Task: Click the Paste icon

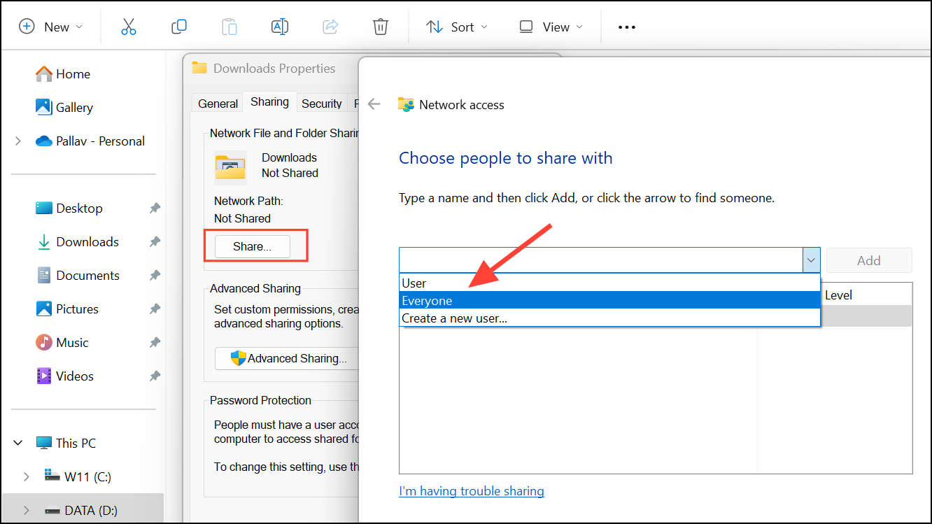Action: [230, 26]
